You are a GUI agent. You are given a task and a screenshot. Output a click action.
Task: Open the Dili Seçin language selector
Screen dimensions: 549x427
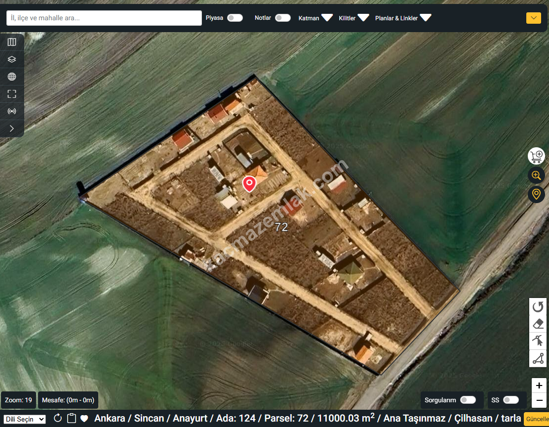click(25, 419)
